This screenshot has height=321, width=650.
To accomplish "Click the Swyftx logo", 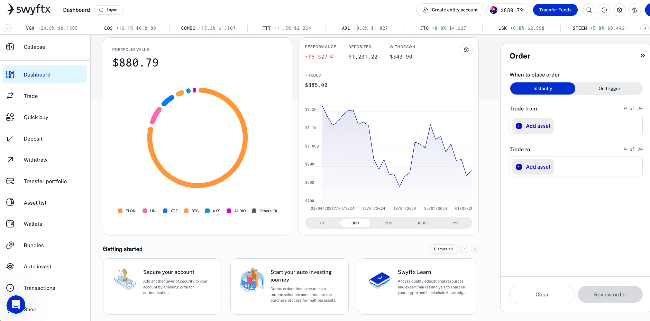I will pyautogui.click(x=29, y=10).
